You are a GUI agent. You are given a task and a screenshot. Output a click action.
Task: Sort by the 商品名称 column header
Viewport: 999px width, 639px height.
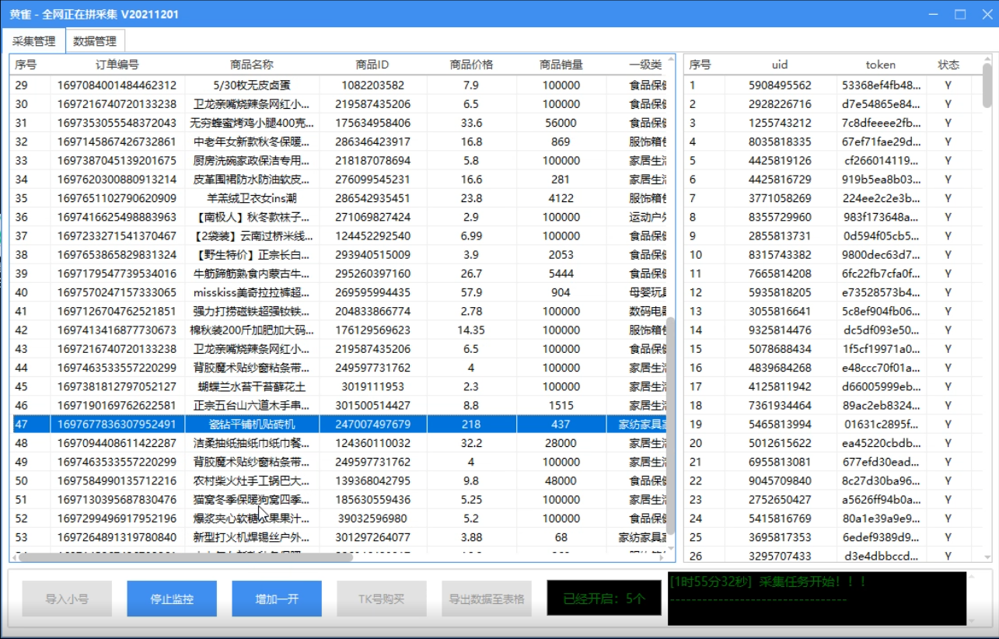click(252, 65)
